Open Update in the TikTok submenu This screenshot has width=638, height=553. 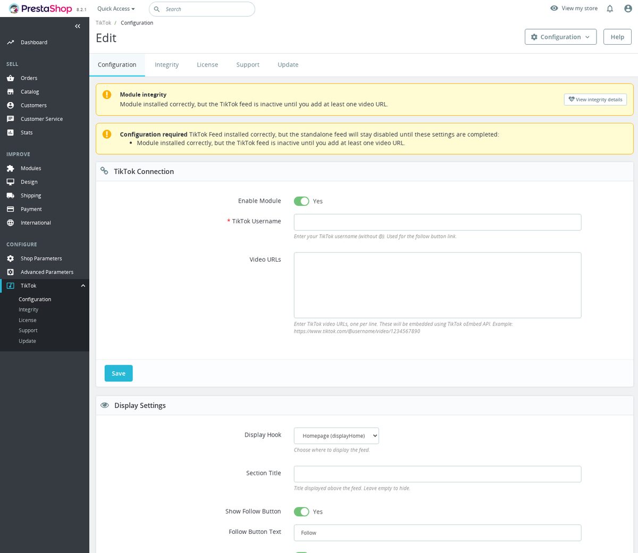(27, 341)
